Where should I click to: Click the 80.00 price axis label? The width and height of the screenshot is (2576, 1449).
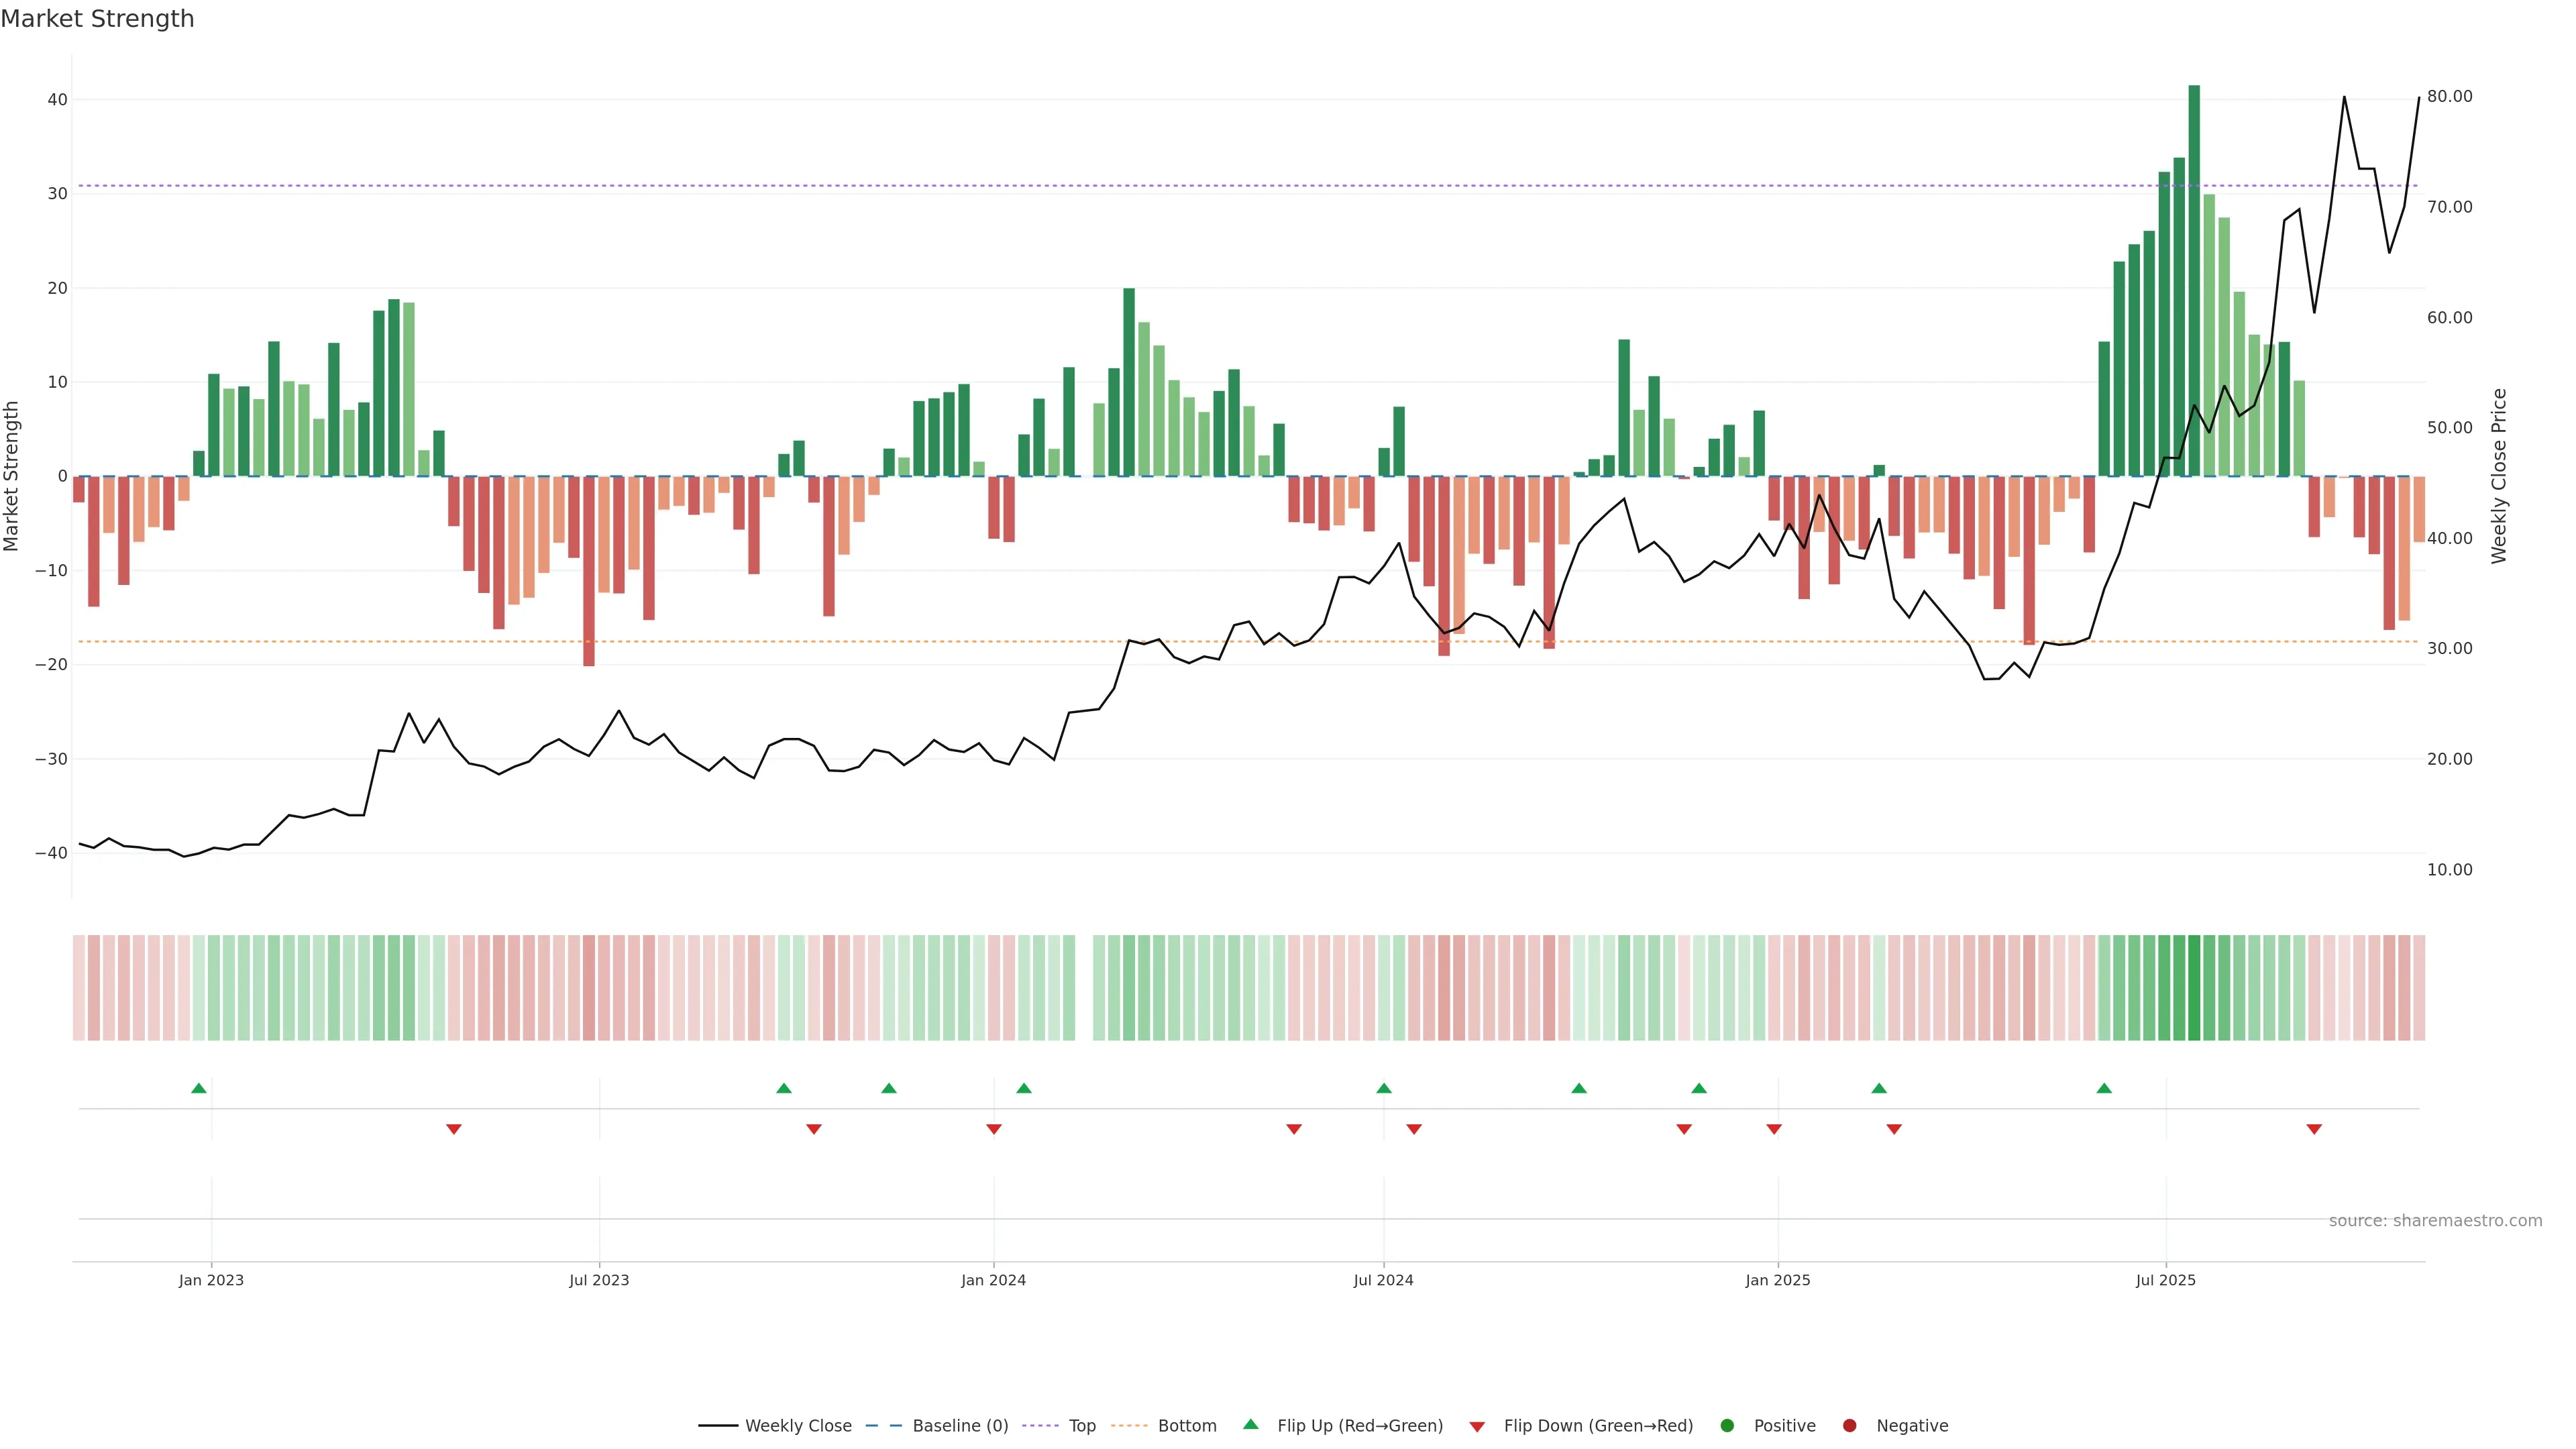(2449, 96)
